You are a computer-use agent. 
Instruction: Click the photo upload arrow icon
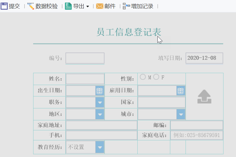point(204,97)
